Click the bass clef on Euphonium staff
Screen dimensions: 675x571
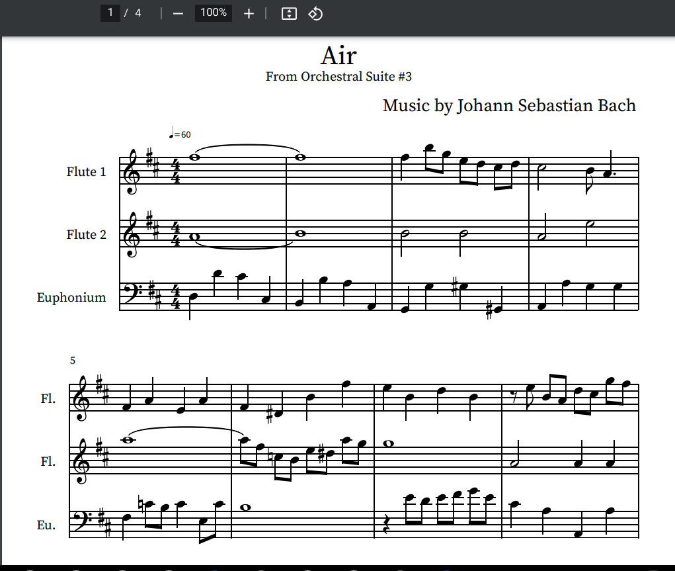click(133, 292)
